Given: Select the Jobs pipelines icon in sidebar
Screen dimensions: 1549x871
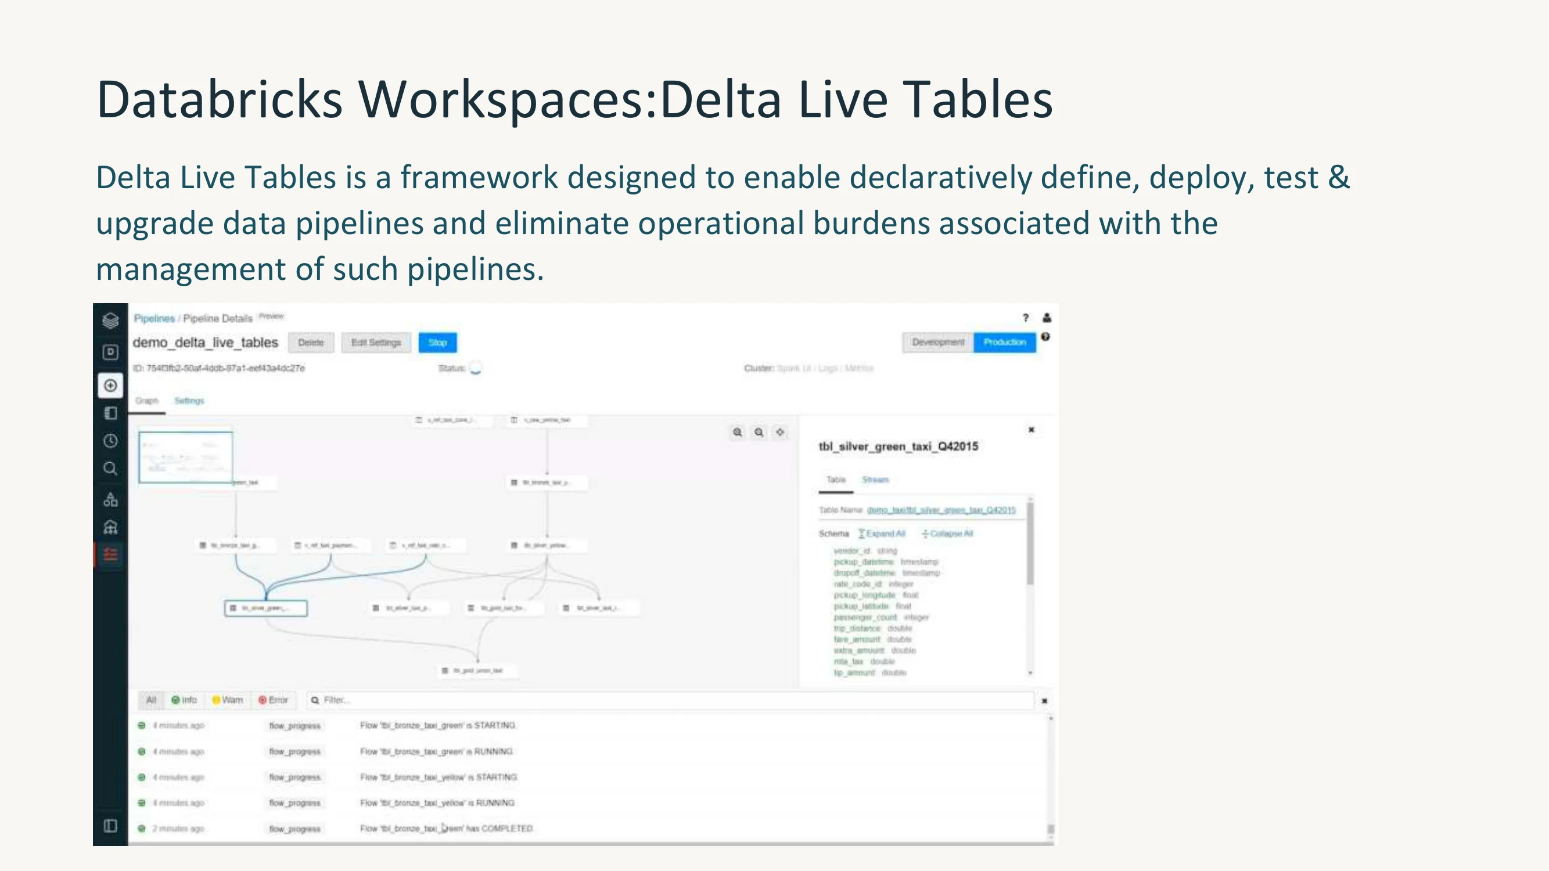Looking at the screenshot, I should [110, 554].
